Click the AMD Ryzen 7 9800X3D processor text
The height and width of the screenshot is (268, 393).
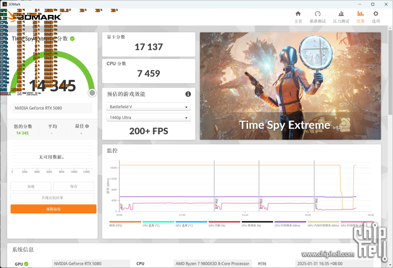(x=212, y=264)
